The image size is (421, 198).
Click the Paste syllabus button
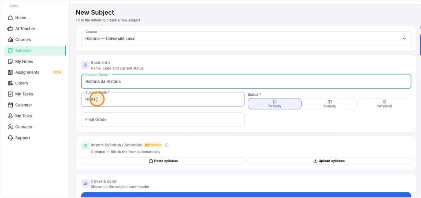click(163, 161)
